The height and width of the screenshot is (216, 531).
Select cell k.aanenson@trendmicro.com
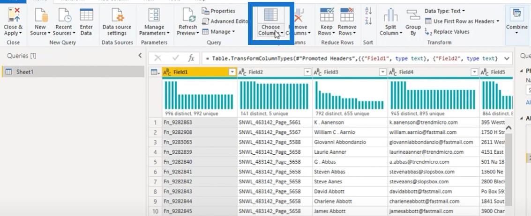click(x=434, y=122)
